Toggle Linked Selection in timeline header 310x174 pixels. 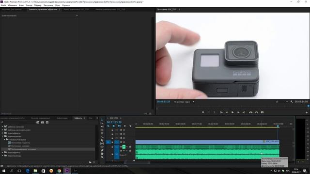(119, 126)
